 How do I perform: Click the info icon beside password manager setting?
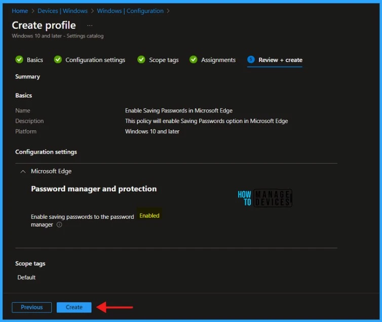(59, 225)
